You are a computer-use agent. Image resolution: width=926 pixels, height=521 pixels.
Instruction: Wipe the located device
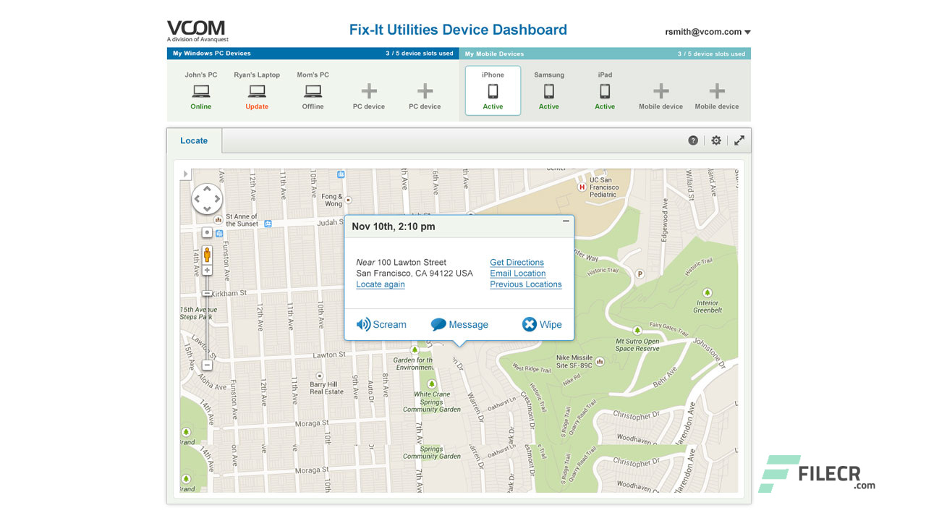542,324
